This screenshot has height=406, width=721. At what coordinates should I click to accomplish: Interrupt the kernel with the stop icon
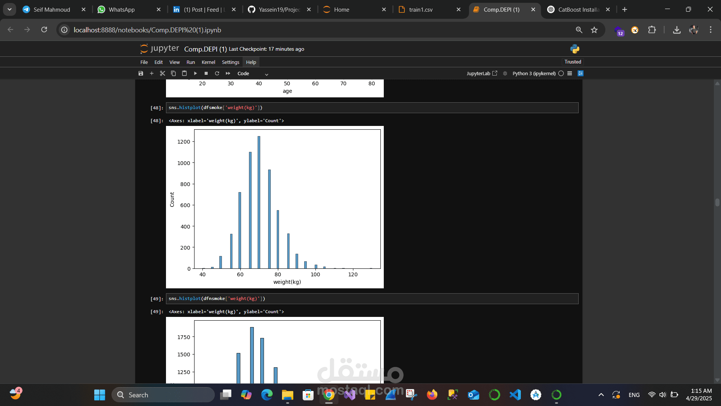[206, 73]
